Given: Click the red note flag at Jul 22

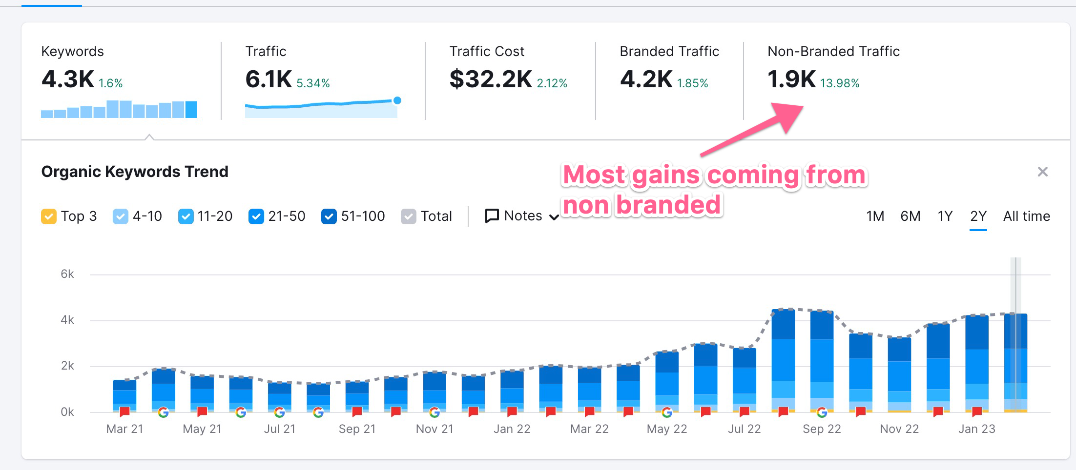Looking at the screenshot, I should (x=745, y=411).
